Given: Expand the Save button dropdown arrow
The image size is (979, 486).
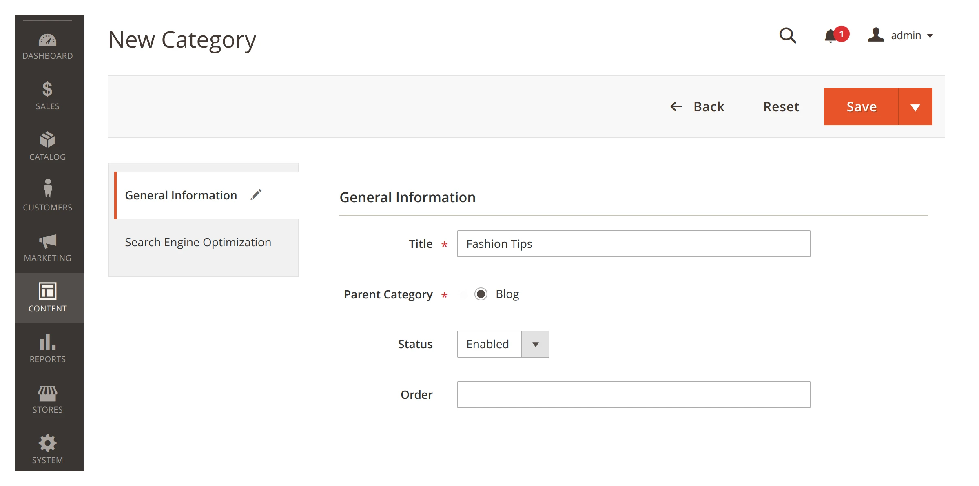Looking at the screenshot, I should coord(916,106).
